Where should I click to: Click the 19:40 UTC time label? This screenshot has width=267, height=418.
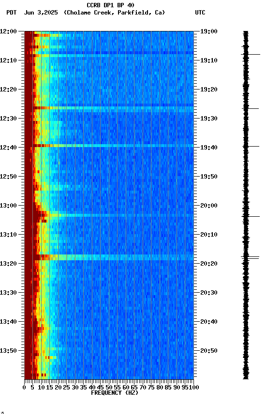[209, 148]
